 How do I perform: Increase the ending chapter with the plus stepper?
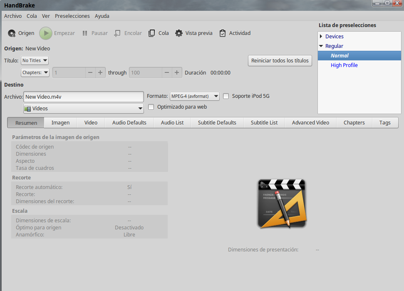tap(176, 72)
